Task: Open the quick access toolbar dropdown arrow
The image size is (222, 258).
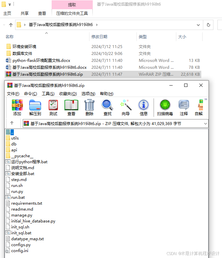Action: pyautogui.click(x=10, y=5)
